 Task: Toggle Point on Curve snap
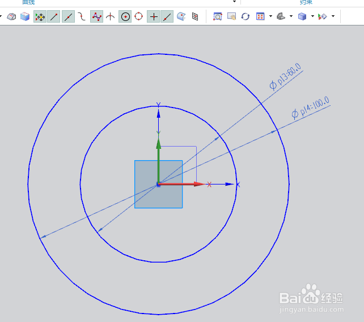(167, 16)
